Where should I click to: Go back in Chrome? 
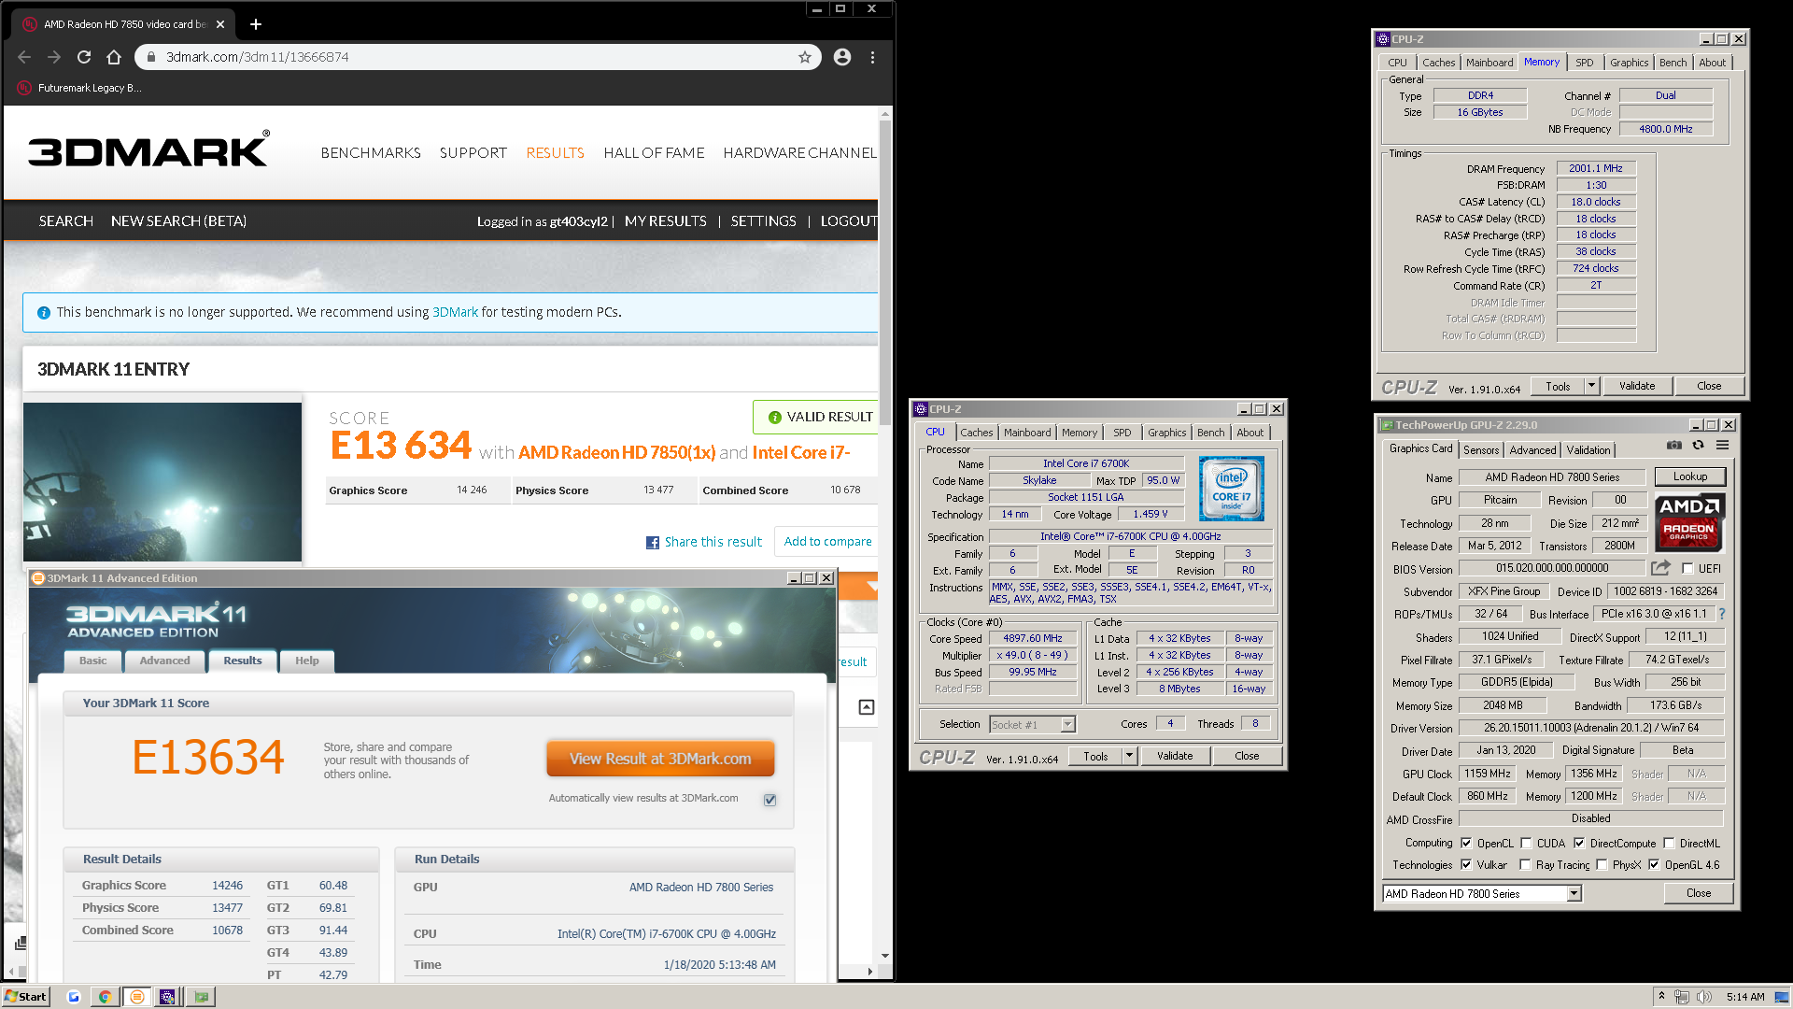click(24, 57)
